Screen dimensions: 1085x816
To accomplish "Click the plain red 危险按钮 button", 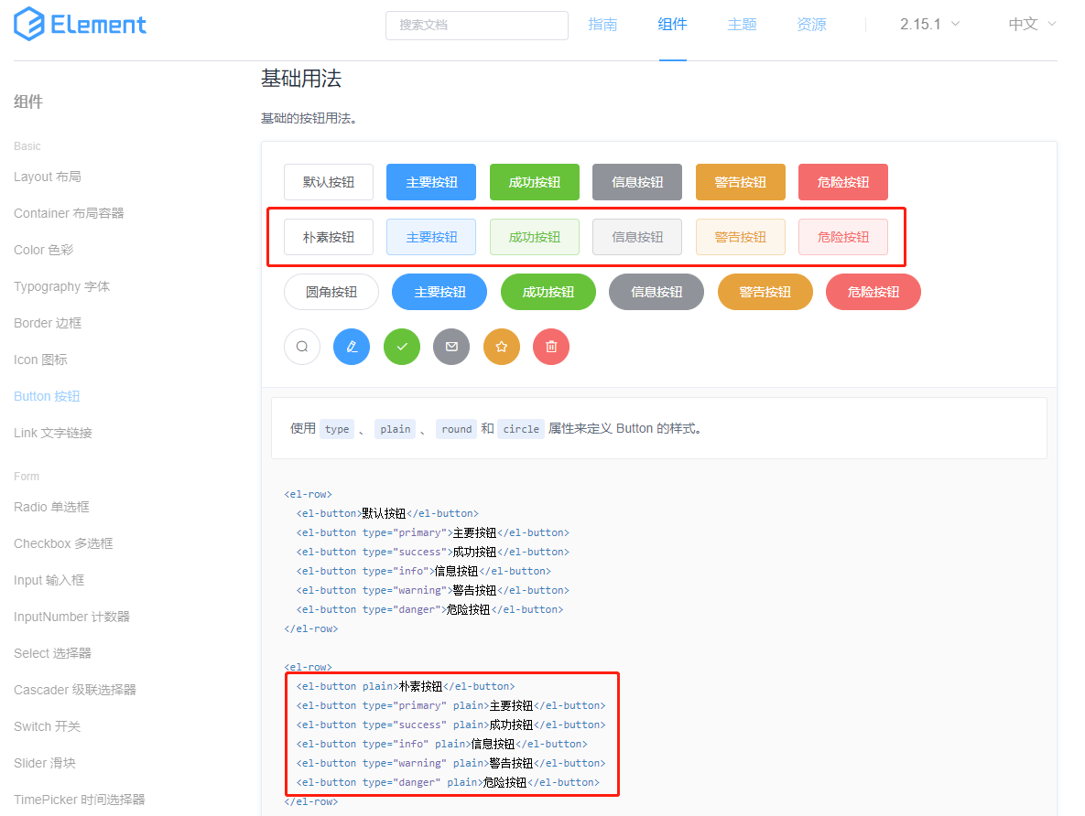I will coord(842,237).
